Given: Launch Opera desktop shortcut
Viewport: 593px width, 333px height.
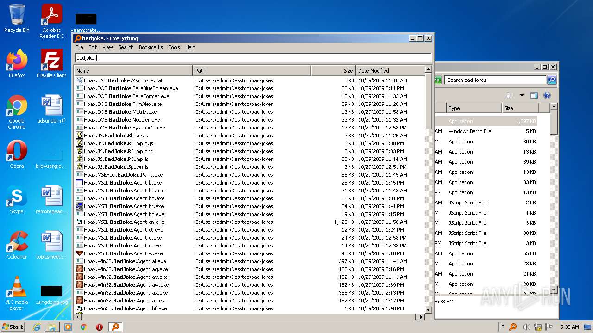Looking at the screenshot, I should pos(17,154).
